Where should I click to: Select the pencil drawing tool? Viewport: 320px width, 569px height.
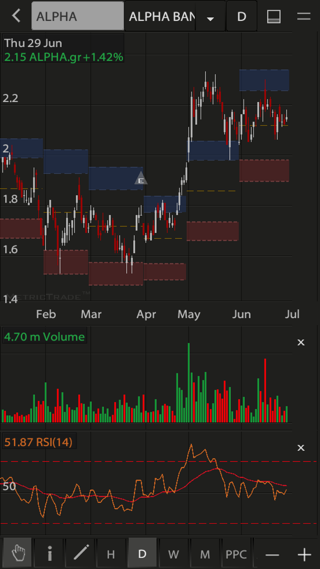coord(81,554)
